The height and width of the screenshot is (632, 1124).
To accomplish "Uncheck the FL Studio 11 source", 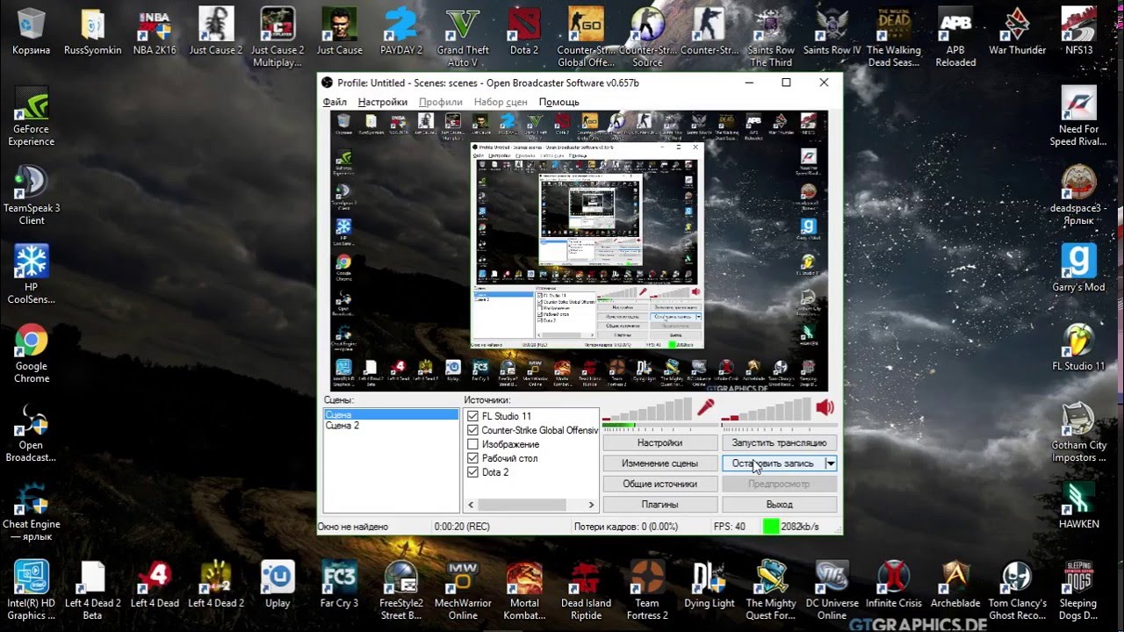I will [x=473, y=416].
